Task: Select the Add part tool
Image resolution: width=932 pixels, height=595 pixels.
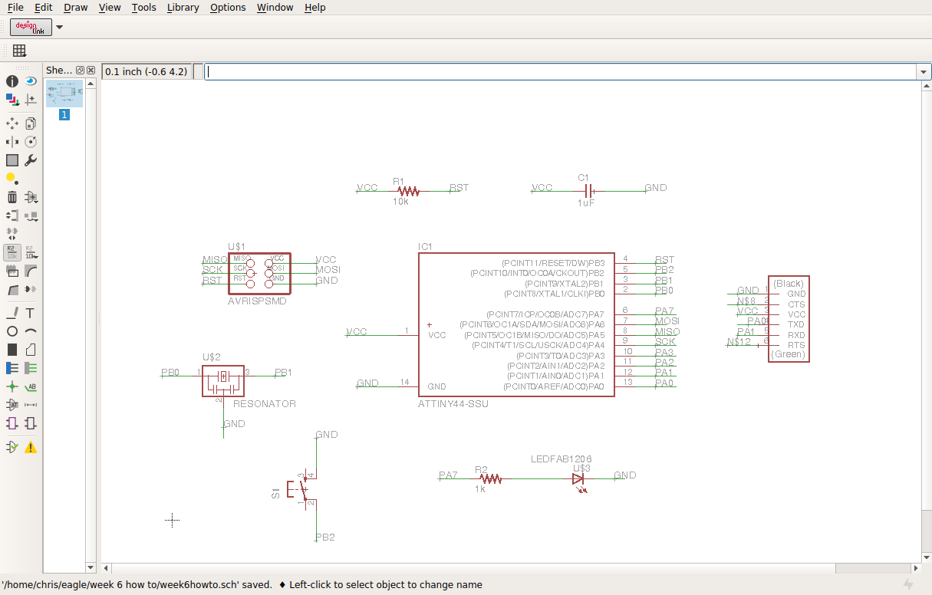Action: [x=31, y=197]
